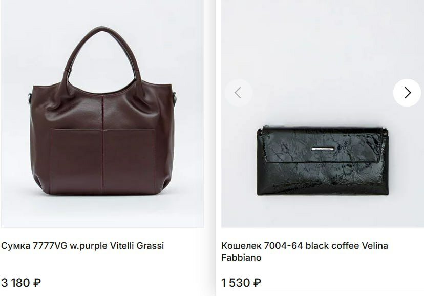
Task: Click the ruble sign after 3 180
Action: 37,283
